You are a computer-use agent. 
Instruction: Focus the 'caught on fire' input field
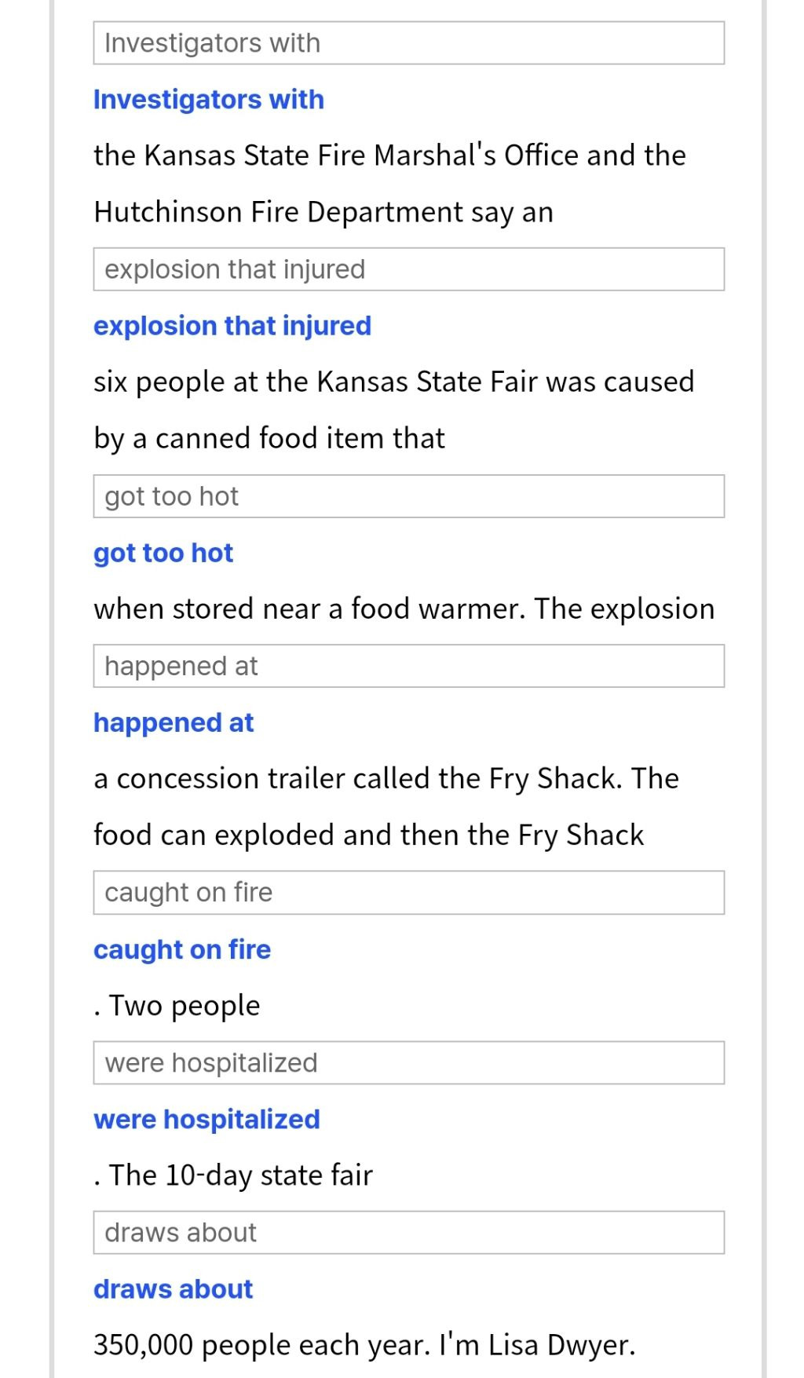(408, 893)
